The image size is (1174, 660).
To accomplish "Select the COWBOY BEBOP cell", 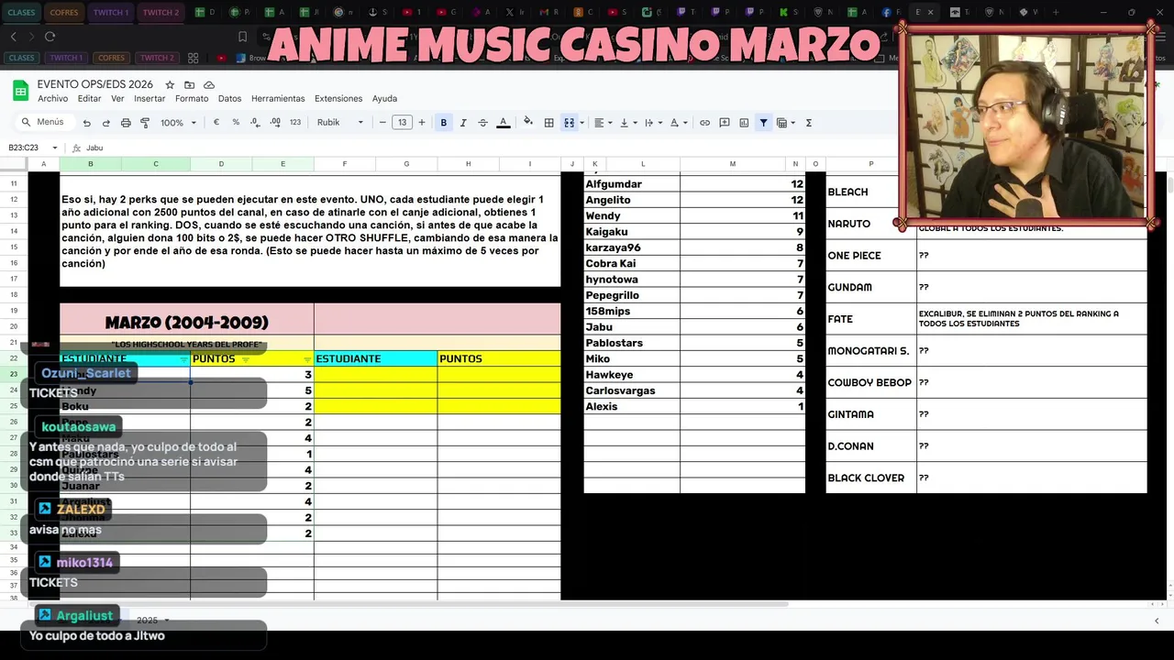I will tap(870, 382).
